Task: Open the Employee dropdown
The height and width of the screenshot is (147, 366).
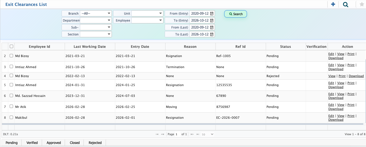Action: [147, 20]
